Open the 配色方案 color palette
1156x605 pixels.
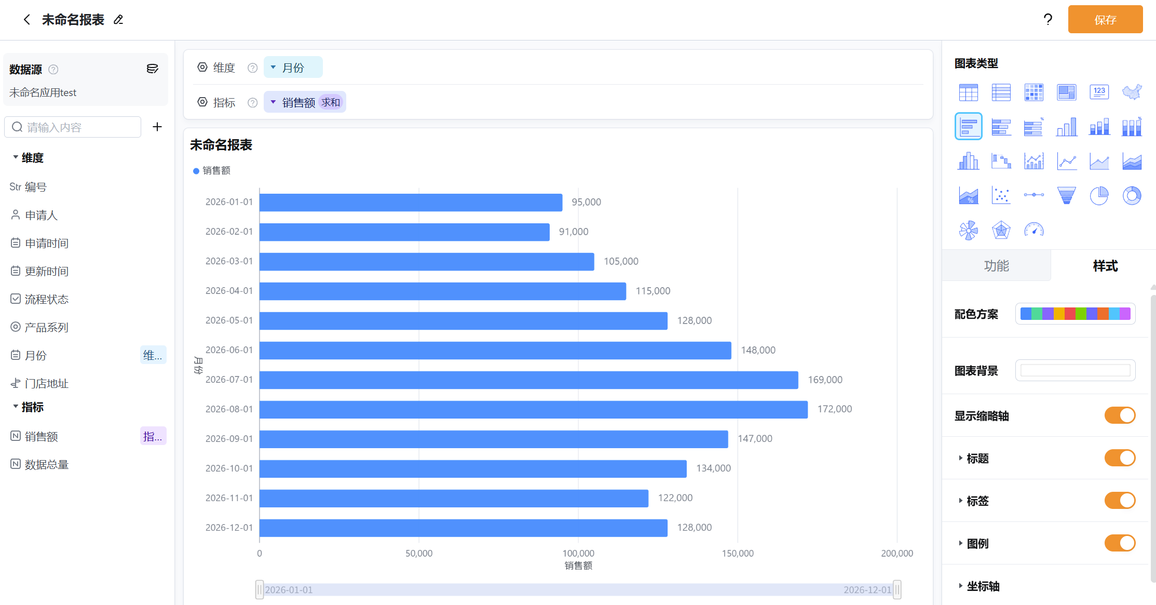(1075, 314)
